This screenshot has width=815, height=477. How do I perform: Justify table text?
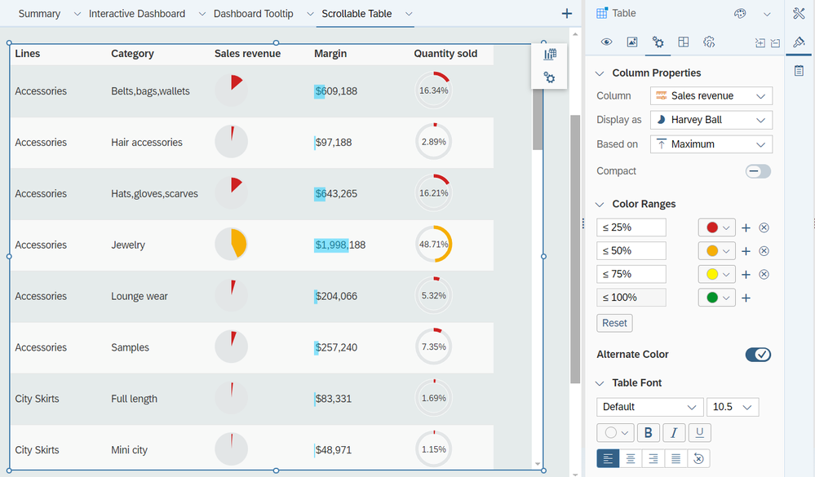click(x=675, y=458)
